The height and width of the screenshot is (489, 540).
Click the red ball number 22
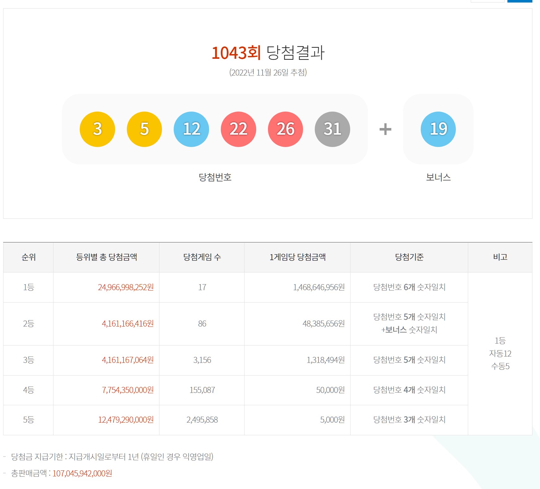pos(239,129)
